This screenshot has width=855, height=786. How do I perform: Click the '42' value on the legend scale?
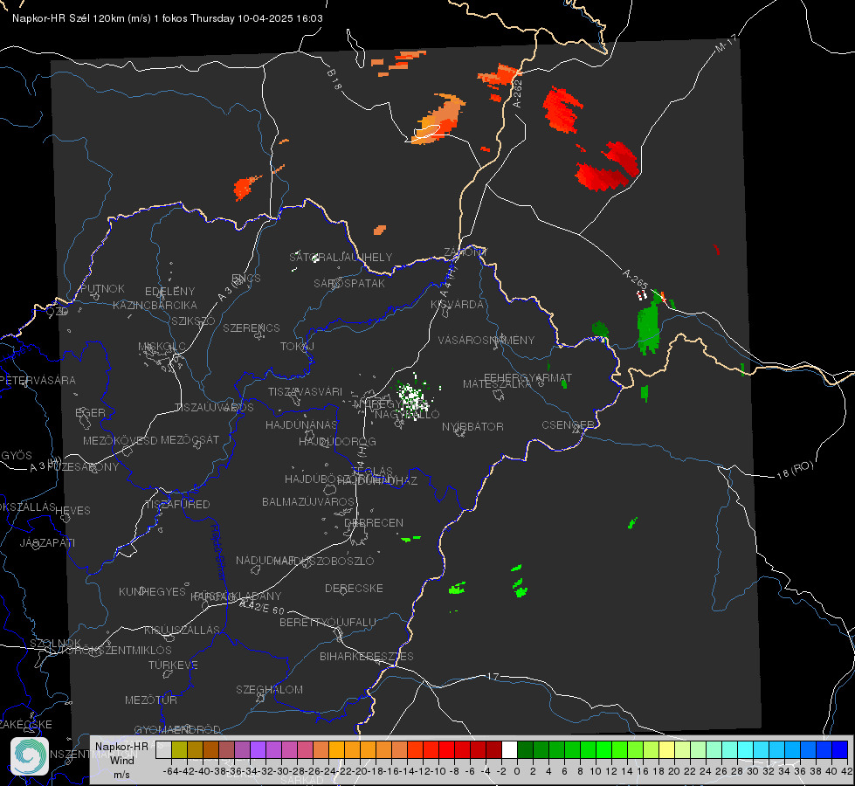[846, 771]
